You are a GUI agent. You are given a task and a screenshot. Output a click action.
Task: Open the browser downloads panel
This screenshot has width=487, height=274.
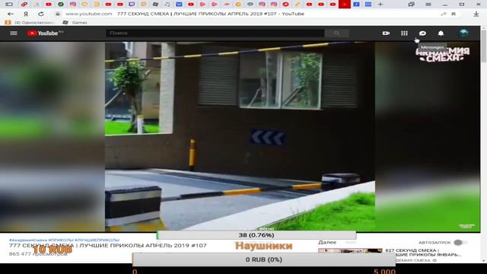pos(476,14)
